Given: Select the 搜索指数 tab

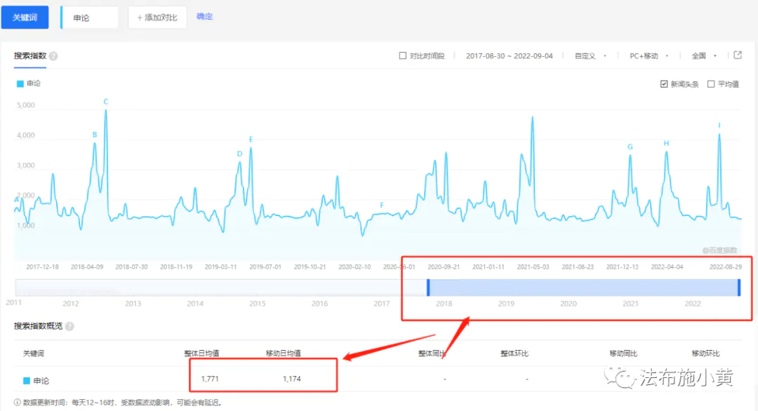Looking at the screenshot, I should click(30, 55).
